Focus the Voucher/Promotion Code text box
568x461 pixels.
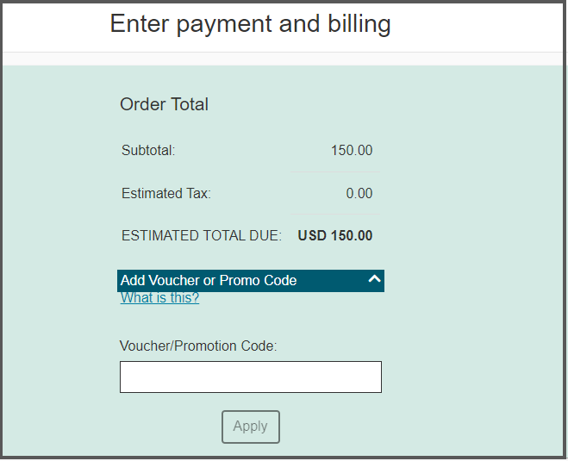250,377
